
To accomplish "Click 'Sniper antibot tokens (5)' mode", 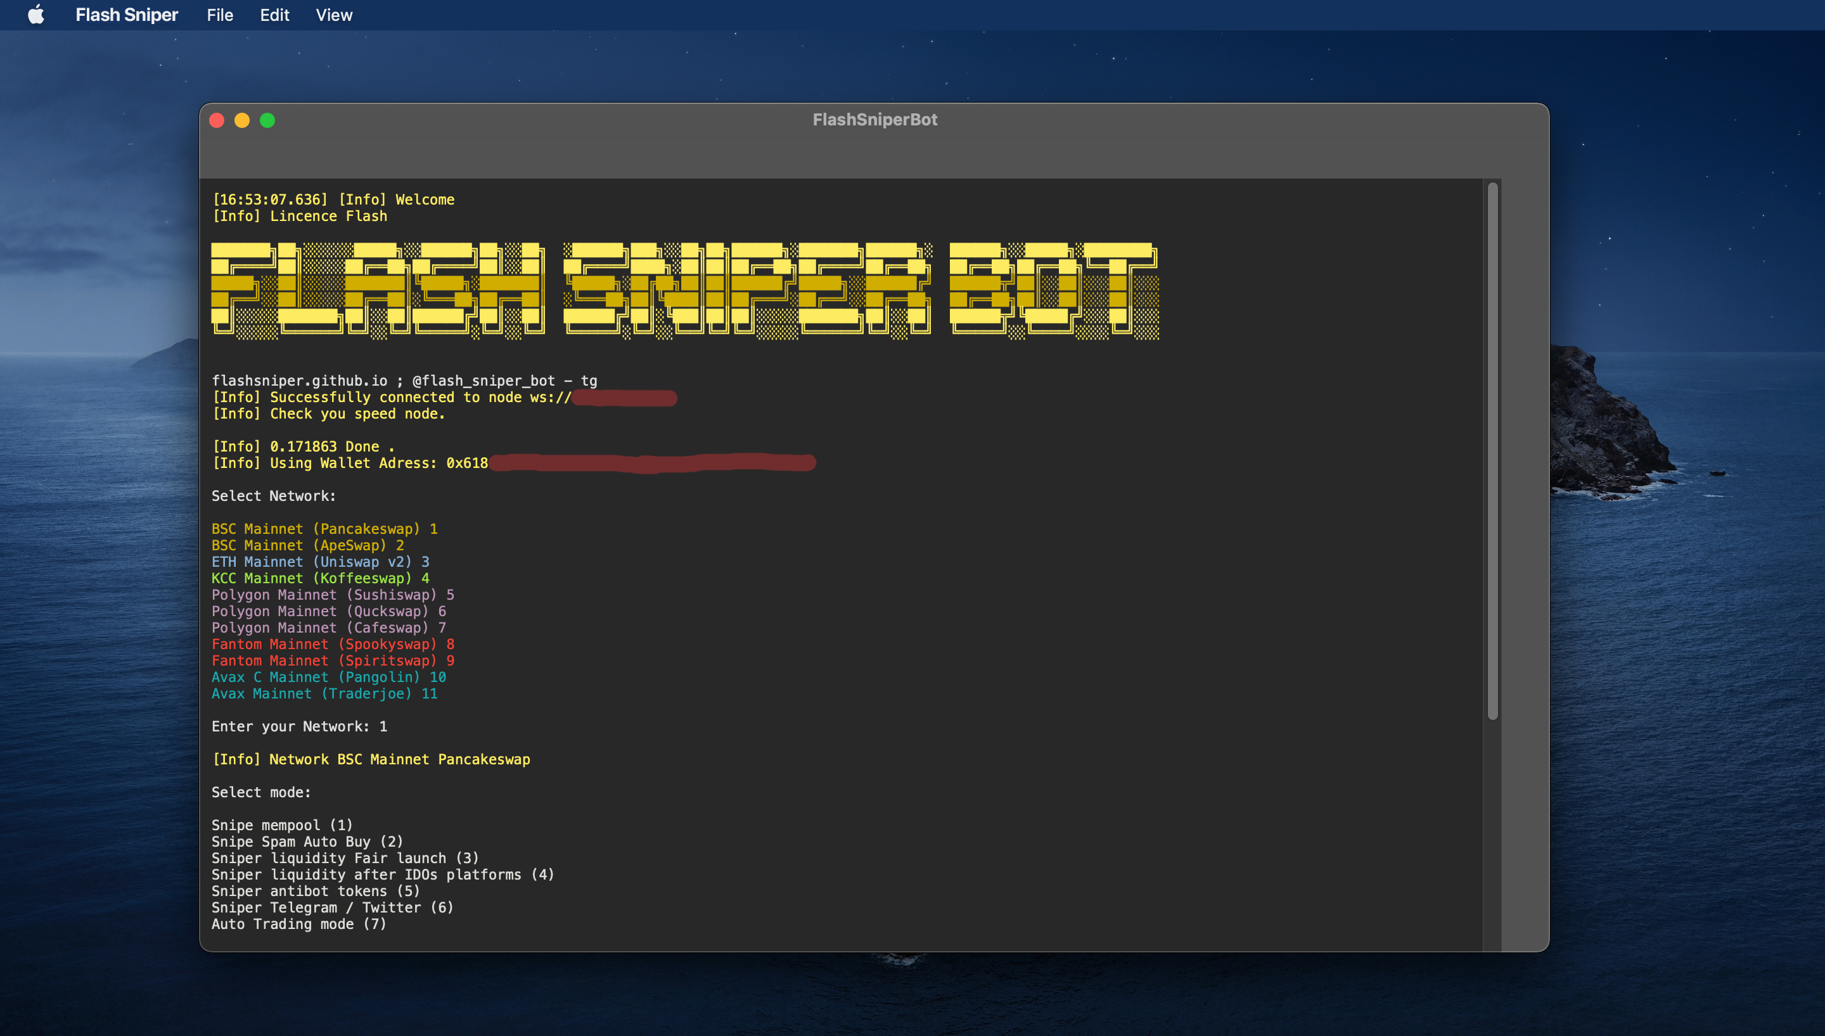I will coord(316,891).
